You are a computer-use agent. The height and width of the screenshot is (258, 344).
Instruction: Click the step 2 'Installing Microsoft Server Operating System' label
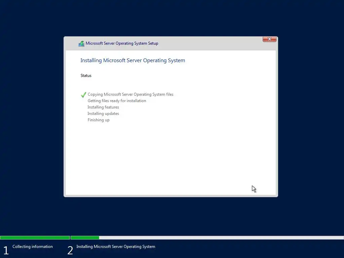(x=116, y=247)
